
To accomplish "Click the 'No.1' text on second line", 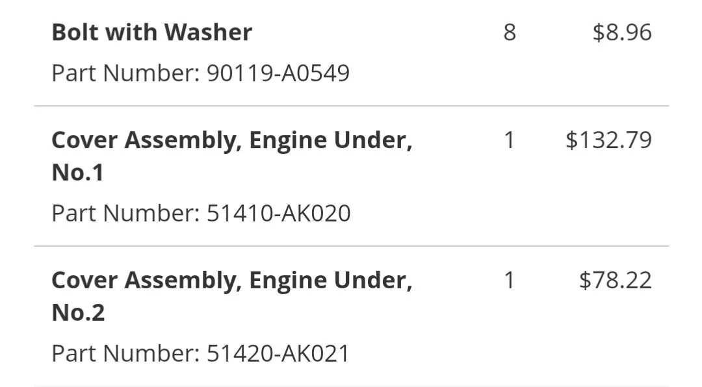I will 78,172.
